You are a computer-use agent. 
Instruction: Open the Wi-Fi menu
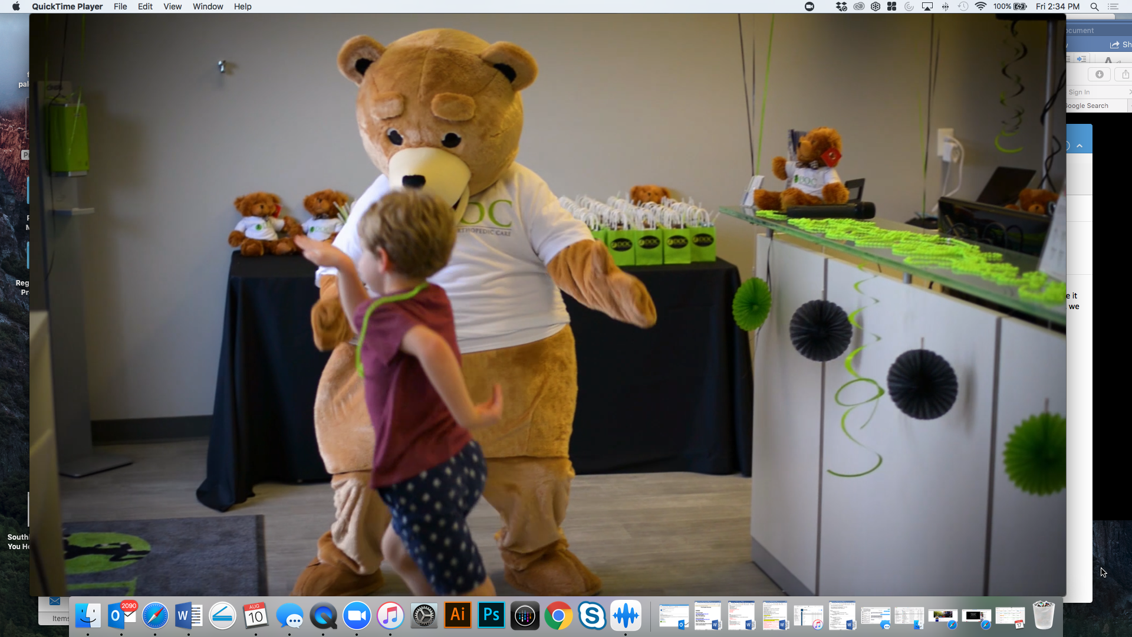pyautogui.click(x=980, y=6)
